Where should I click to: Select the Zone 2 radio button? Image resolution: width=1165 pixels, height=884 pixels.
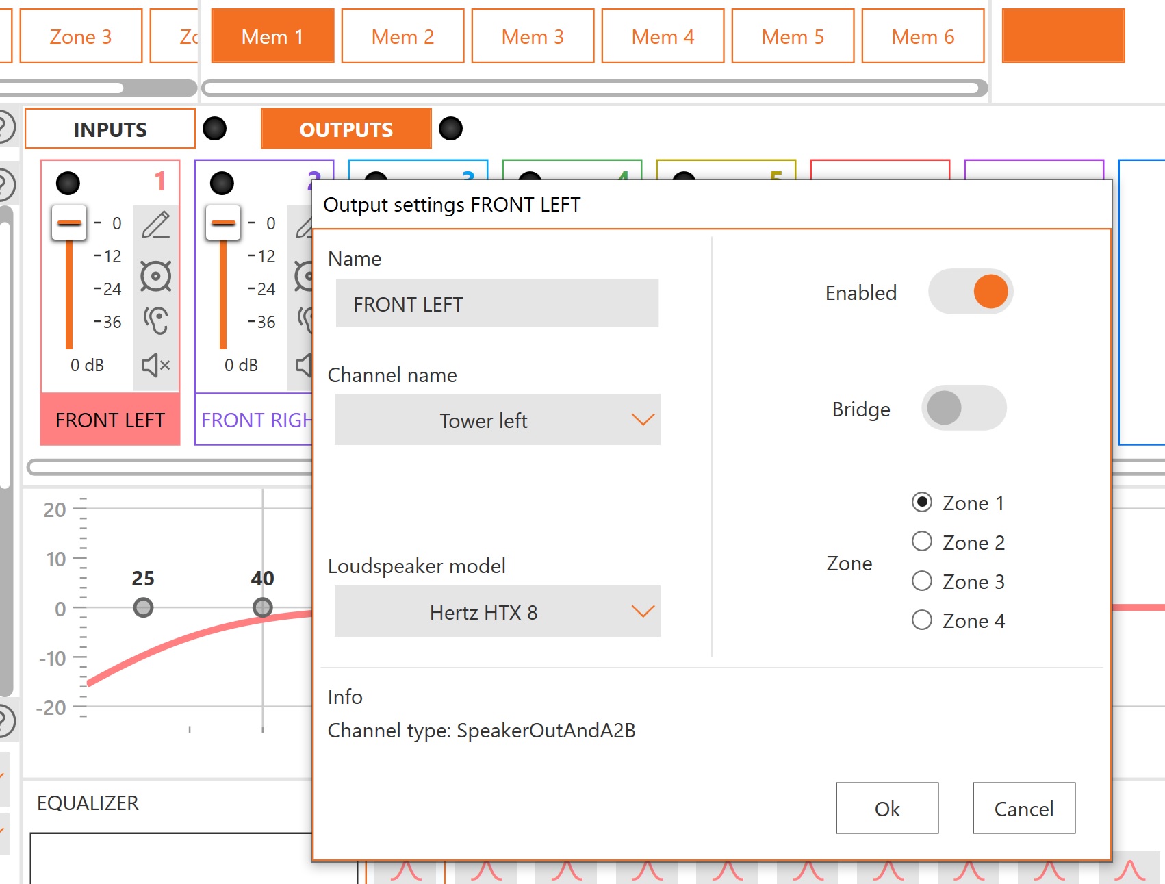click(922, 542)
